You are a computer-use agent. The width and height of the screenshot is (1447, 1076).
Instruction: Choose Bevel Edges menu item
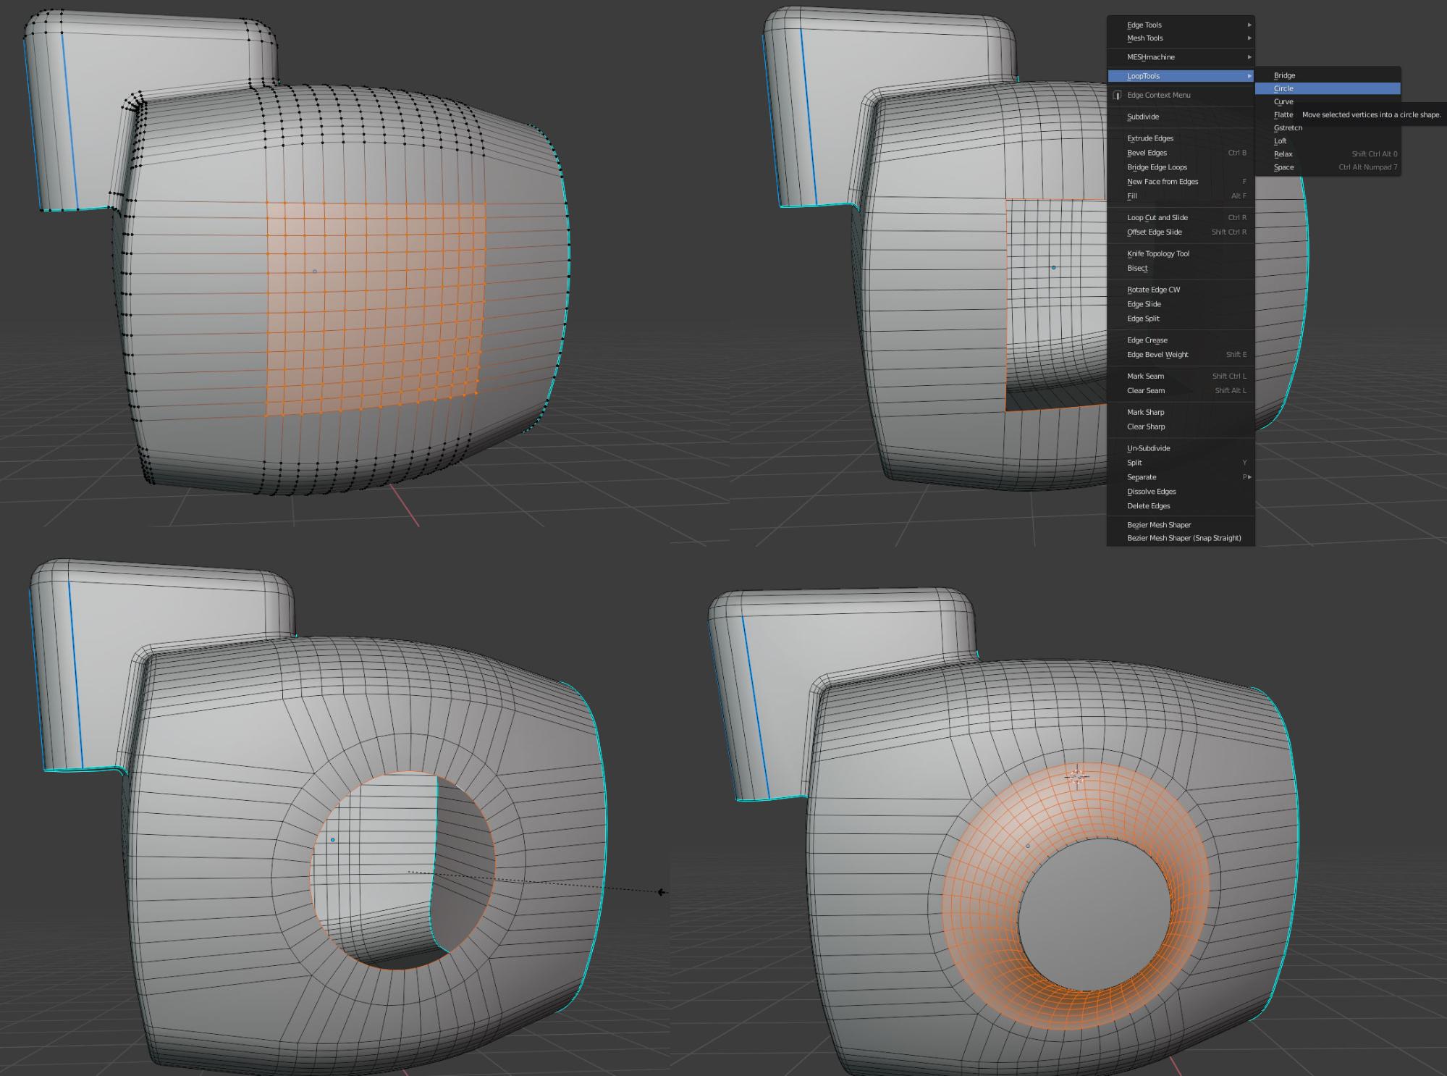1147,153
